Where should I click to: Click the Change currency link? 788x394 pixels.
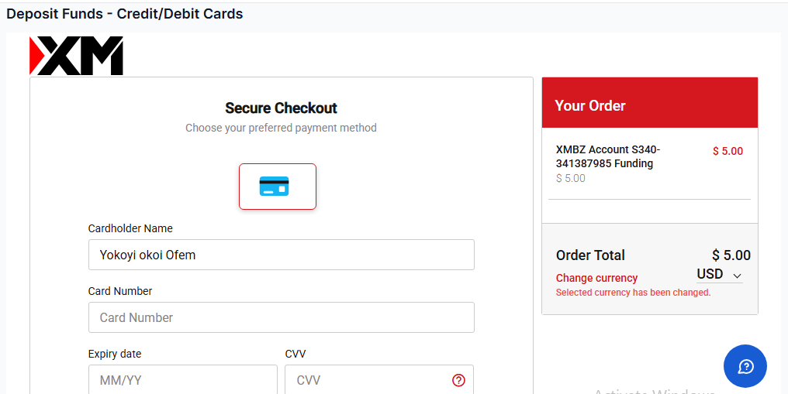596,278
